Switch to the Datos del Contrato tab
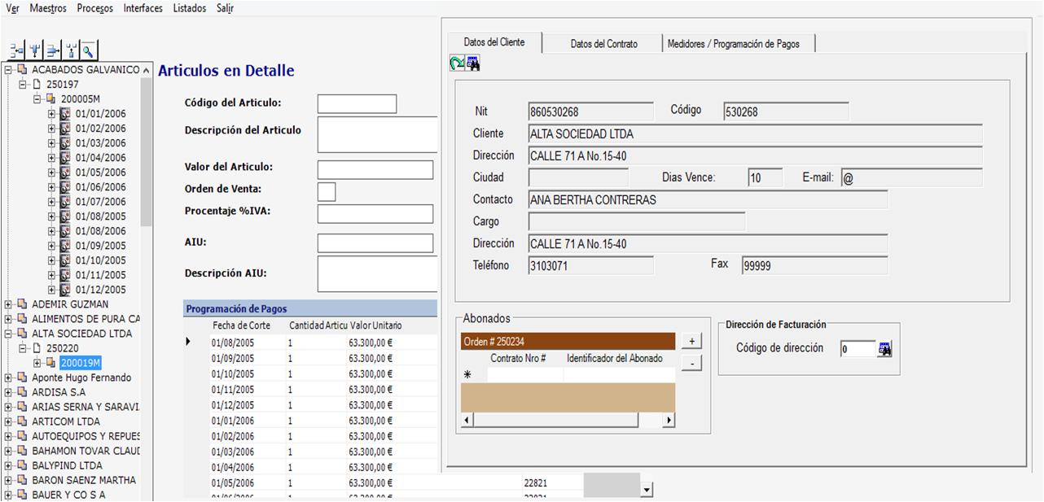Screen dimensions: 1044x502 click(604, 44)
